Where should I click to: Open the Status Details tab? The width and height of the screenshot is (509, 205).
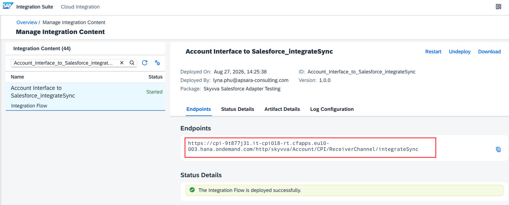coord(237,109)
